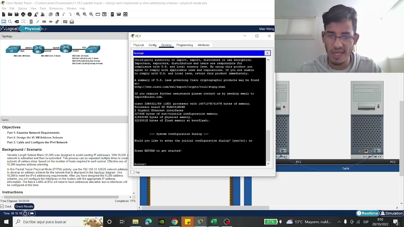This screenshot has width=404, height=227.
Task: Open the File menu
Action: coord(4,9)
